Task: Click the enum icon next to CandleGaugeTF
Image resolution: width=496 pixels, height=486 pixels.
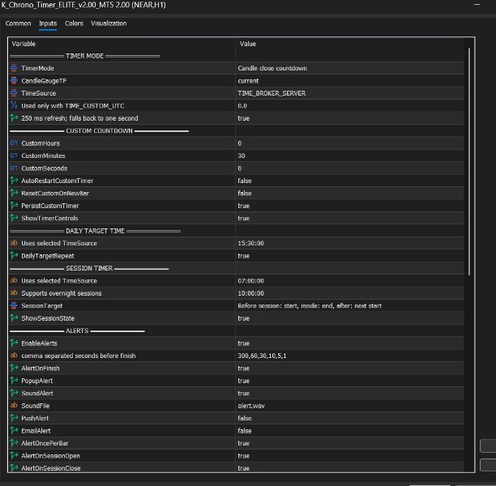Action: point(14,81)
